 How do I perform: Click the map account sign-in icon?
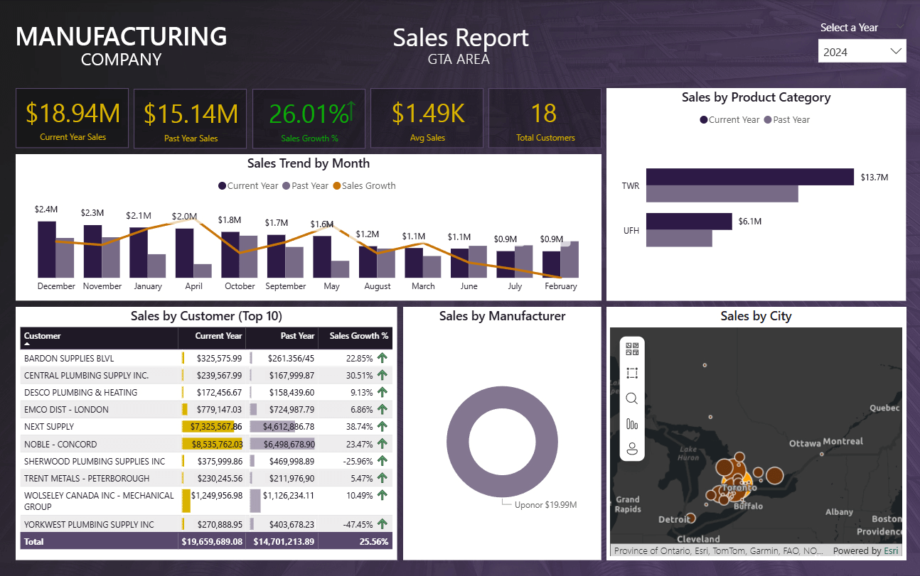point(631,449)
